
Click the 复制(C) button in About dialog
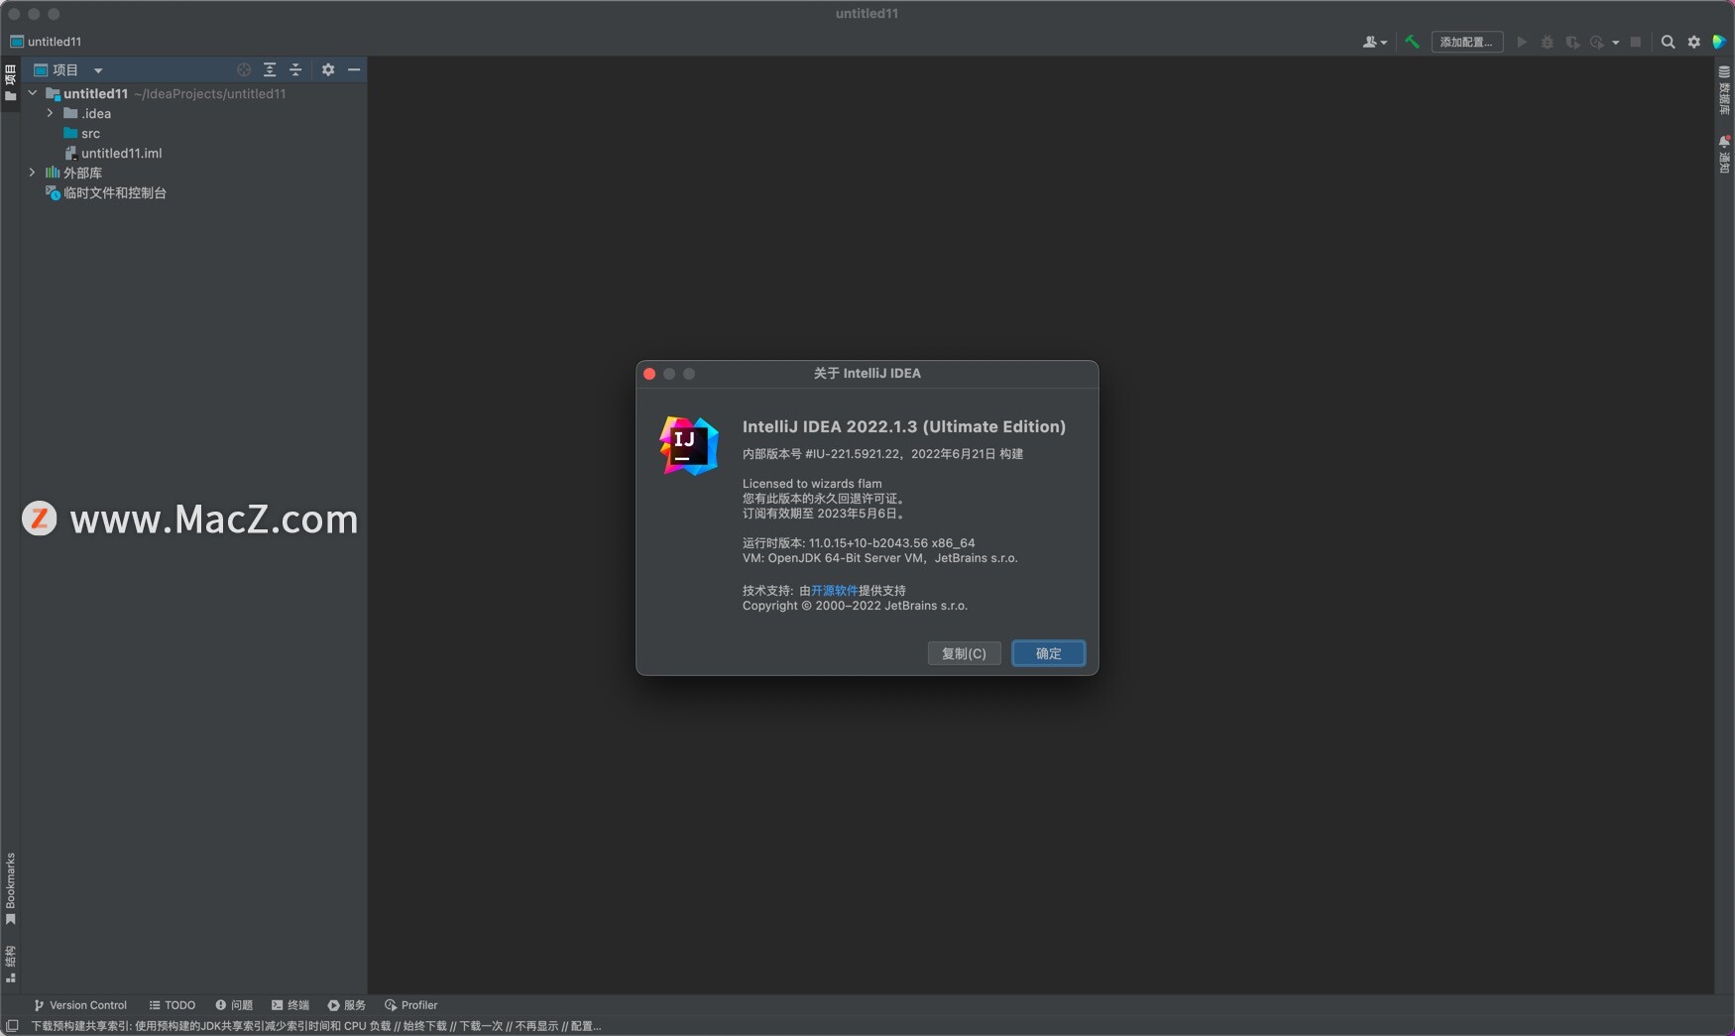964,653
